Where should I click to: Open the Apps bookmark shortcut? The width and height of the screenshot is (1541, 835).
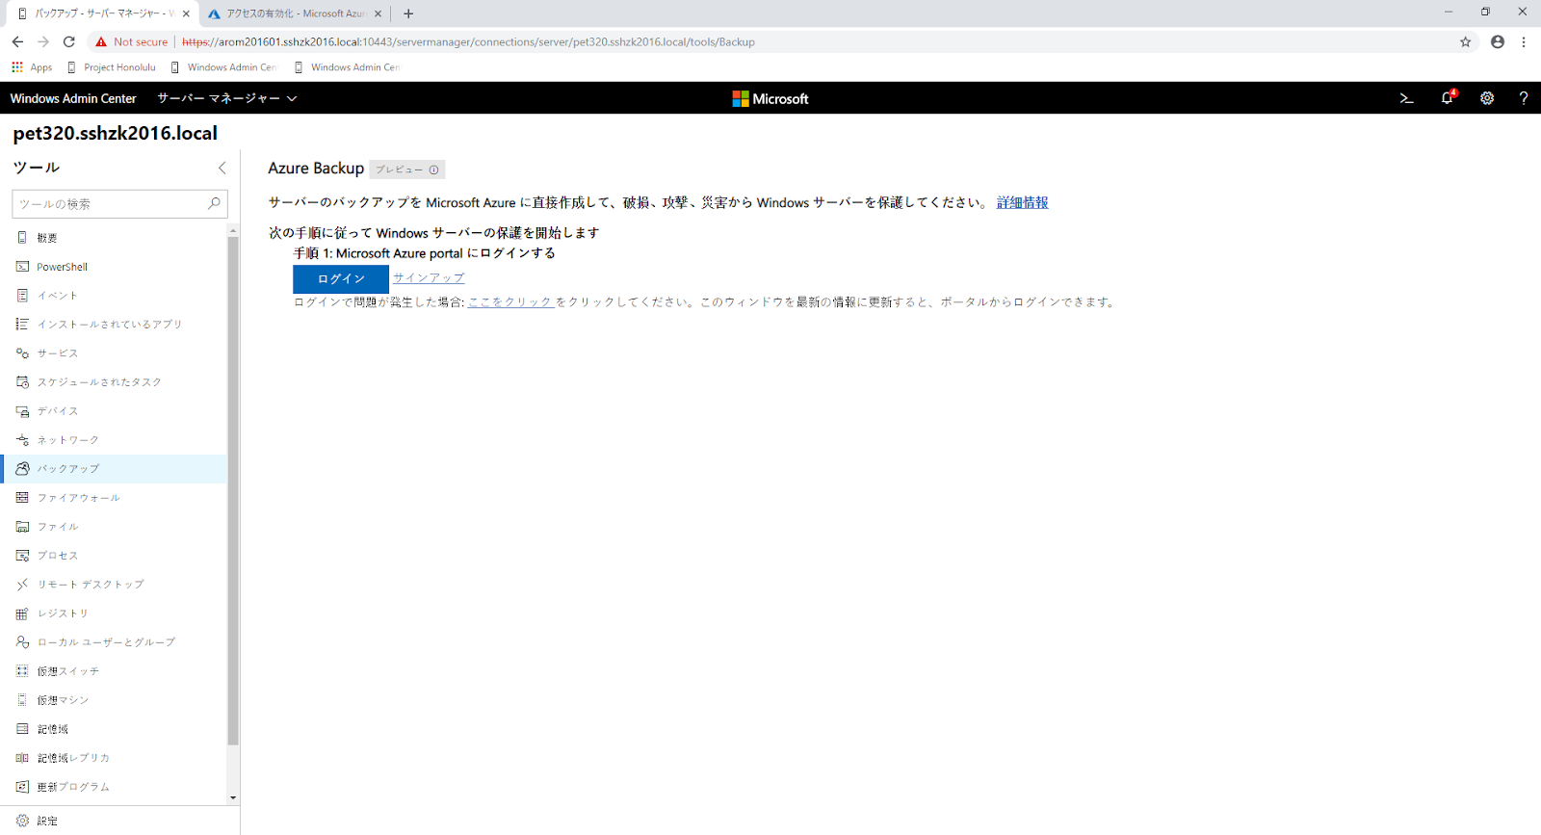tap(32, 67)
